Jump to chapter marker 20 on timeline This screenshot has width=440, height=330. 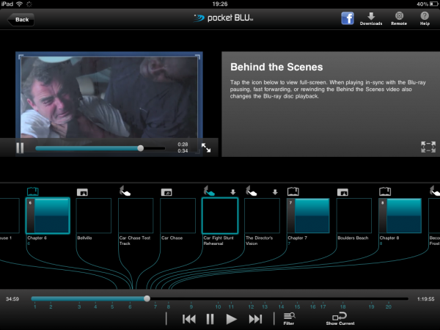[x=388, y=307]
